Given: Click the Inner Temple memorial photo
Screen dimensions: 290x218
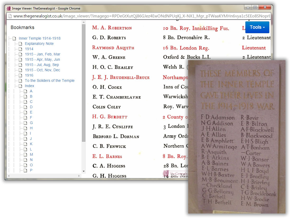Looking at the screenshot, I should coord(237,137).
